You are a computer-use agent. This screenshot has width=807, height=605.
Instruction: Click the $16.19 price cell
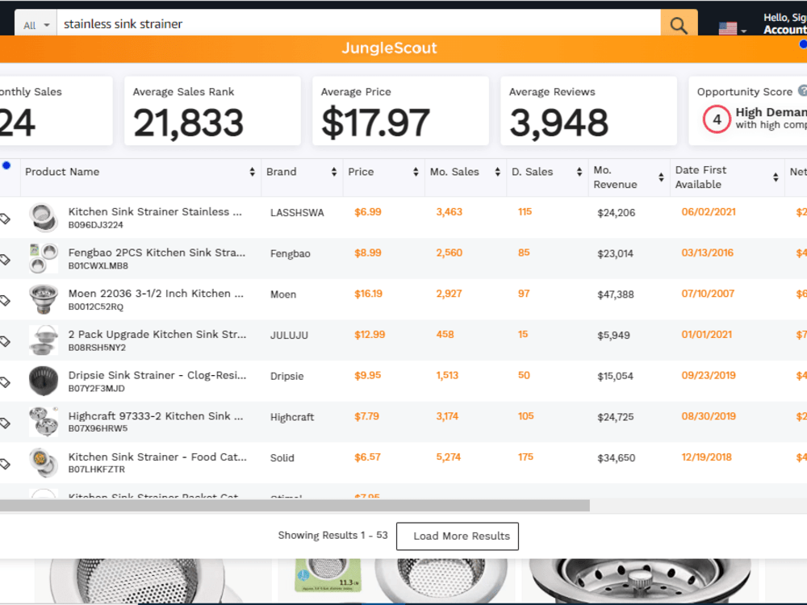pos(368,294)
